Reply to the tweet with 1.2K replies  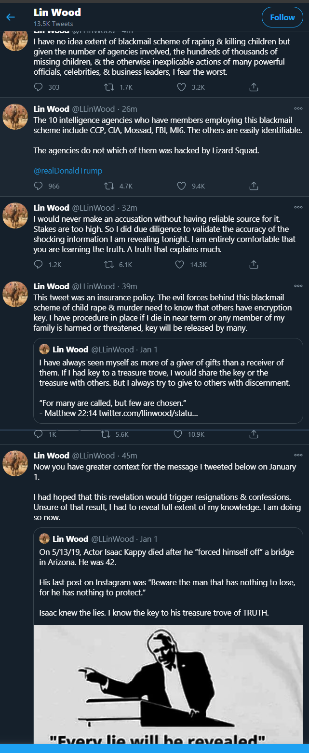pyautogui.click(x=39, y=264)
